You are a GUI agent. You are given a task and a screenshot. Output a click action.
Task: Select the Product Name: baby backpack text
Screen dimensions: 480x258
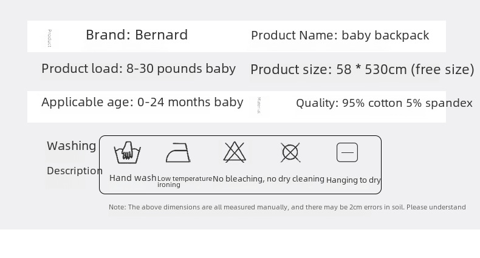[340, 35]
